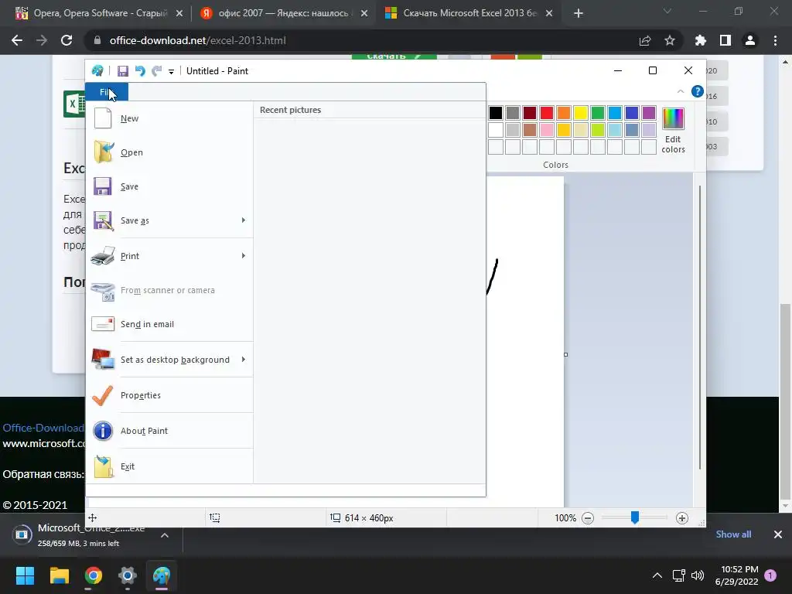Viewport: 792px width, 594px height.
Task: Choose Save from the Paint File menu
Action: pos(169,186)
